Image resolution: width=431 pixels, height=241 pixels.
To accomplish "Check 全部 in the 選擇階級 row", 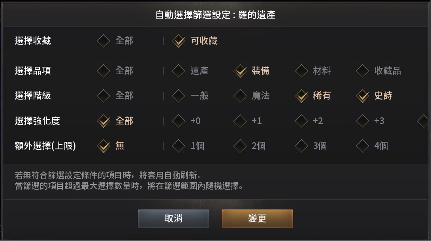I will click(x=104, y=96).
